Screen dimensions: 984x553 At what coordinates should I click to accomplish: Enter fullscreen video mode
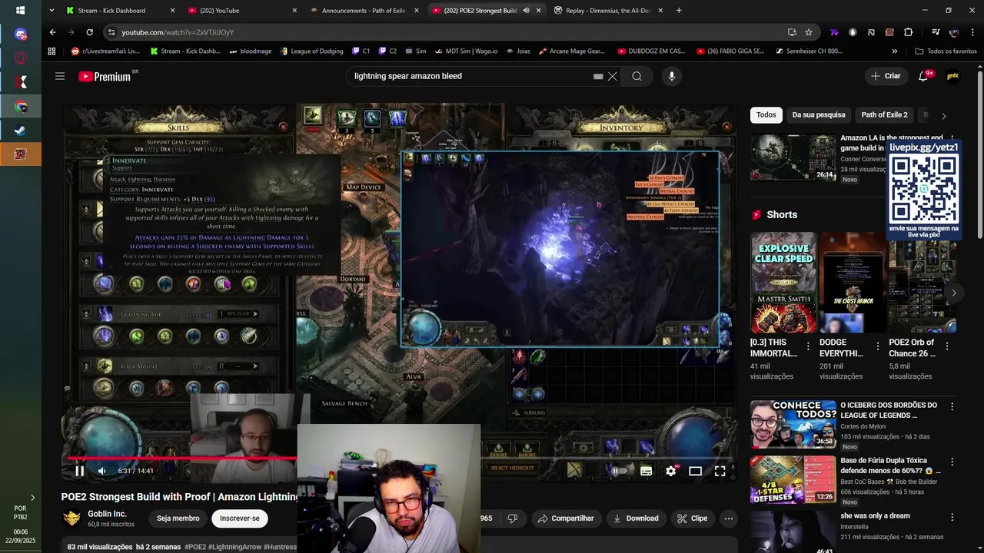[x=720, y=471]
